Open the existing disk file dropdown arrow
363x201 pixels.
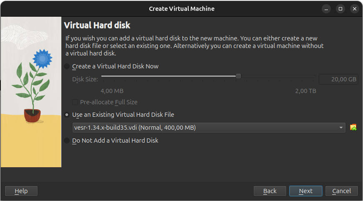click(341, 127)
